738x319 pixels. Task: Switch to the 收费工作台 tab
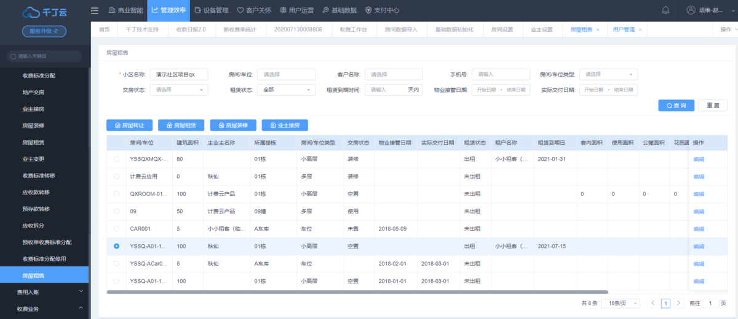pos(354,29)
